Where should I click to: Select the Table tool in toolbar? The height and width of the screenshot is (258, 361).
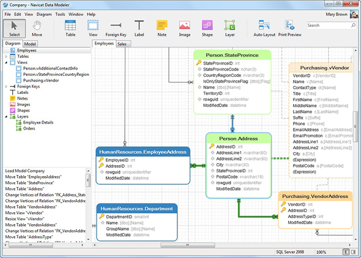70,28
